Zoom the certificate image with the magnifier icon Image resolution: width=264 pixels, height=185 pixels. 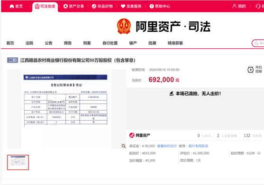[124, 146]
